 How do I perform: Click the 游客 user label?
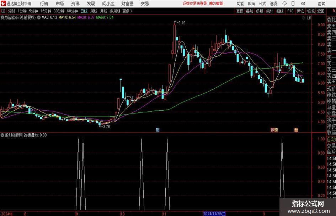[x=321, y=4]
